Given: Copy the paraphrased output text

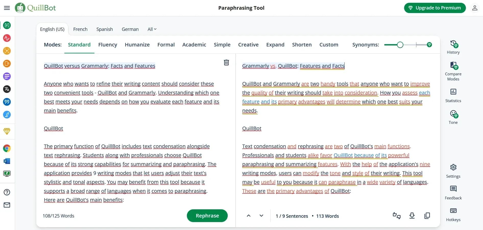Looking at the screenshot, I should click(x=427, y=216).
